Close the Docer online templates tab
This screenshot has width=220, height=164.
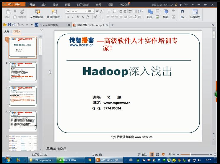coord(69,25)
